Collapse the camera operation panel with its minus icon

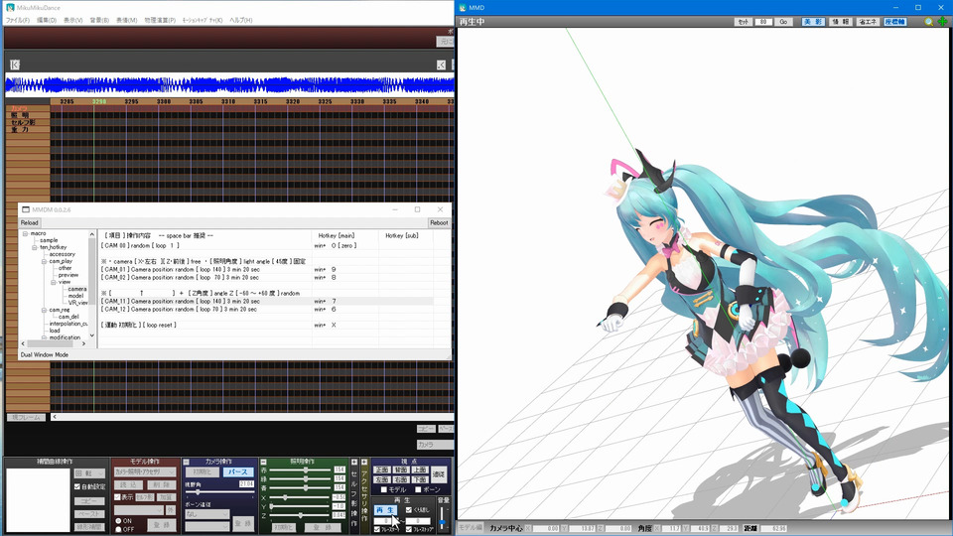tap(187, 462)
